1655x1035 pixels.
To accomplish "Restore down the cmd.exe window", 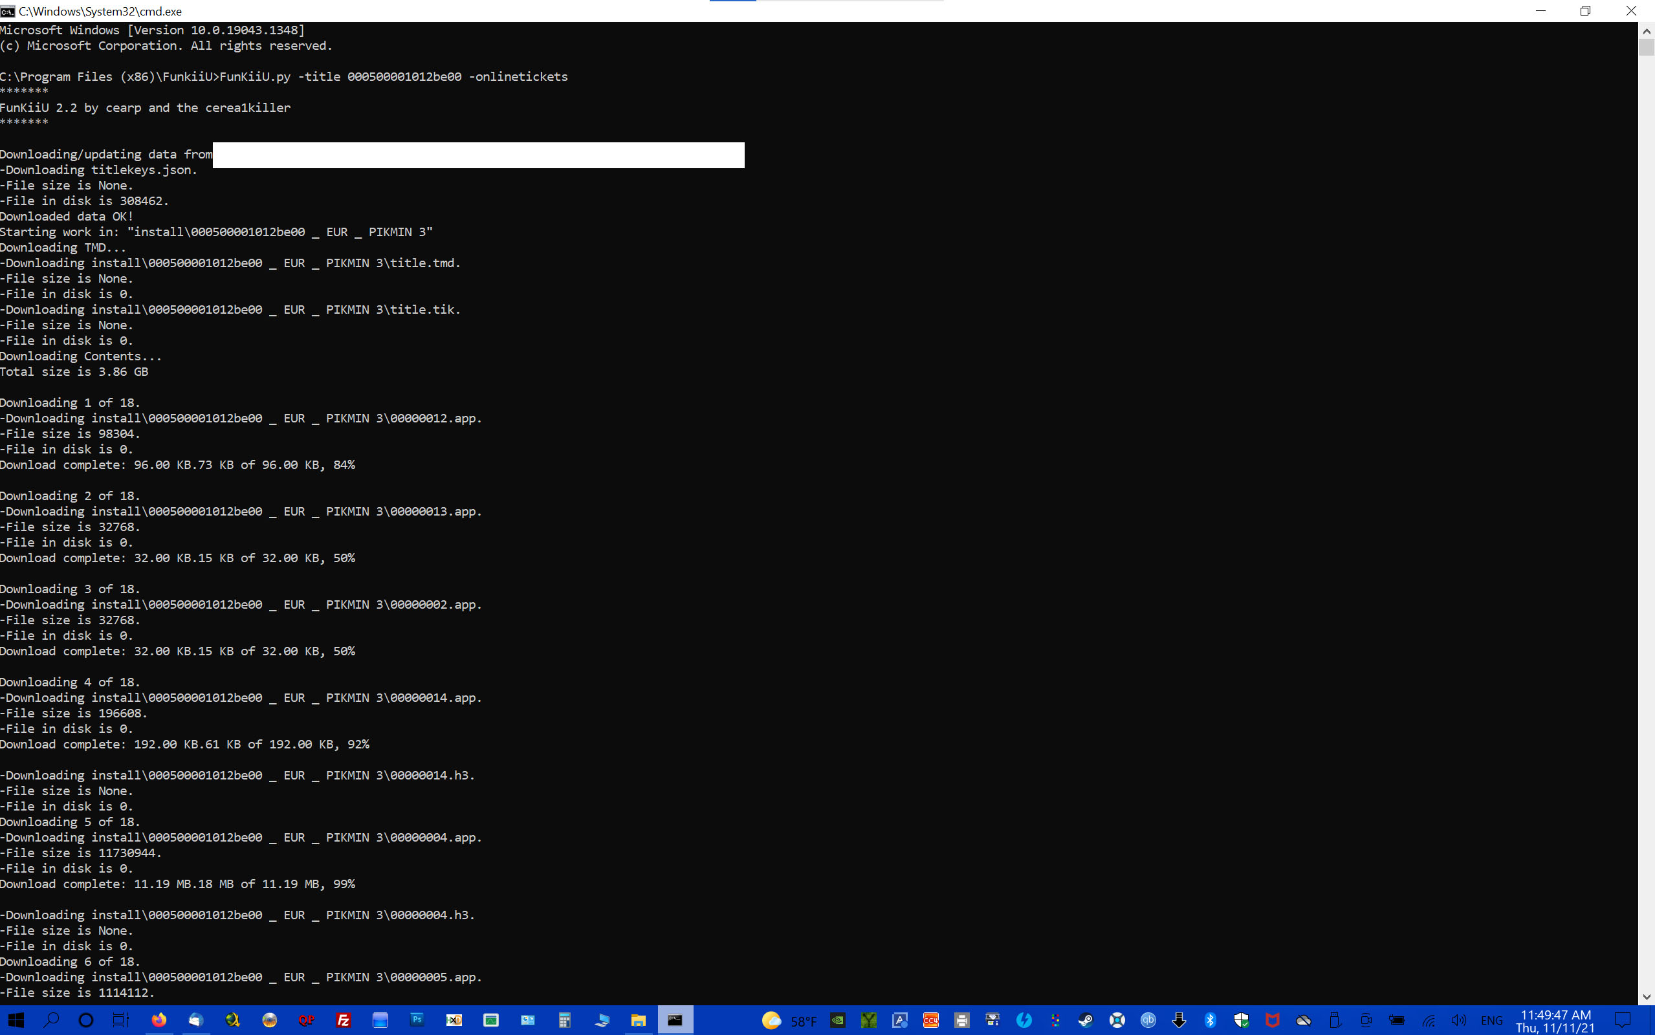I will coord(1585,11).
